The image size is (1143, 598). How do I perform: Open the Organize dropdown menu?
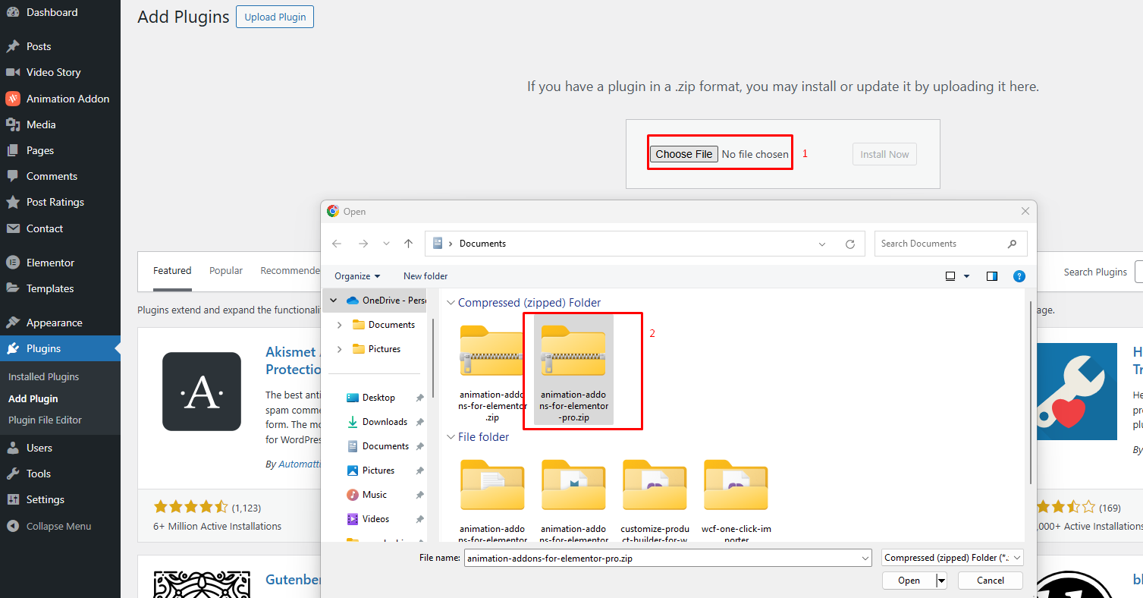[x=357, y=276]
